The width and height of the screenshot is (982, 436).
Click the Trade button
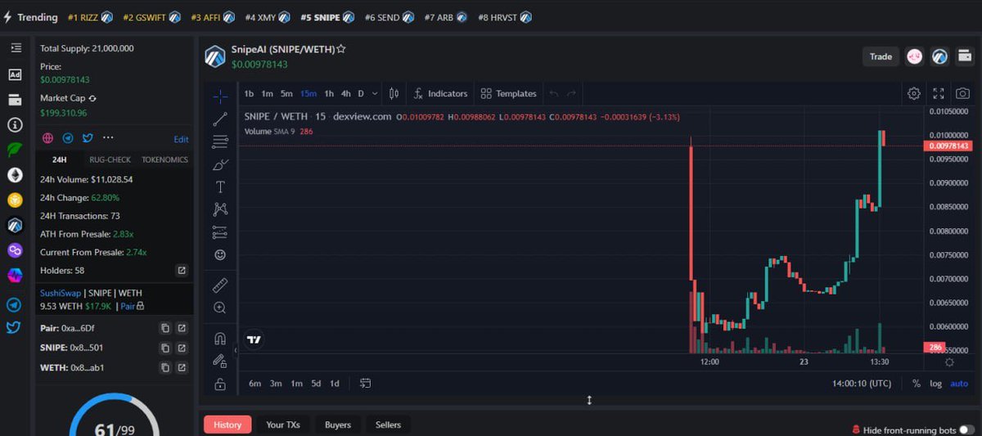(881, 56)
